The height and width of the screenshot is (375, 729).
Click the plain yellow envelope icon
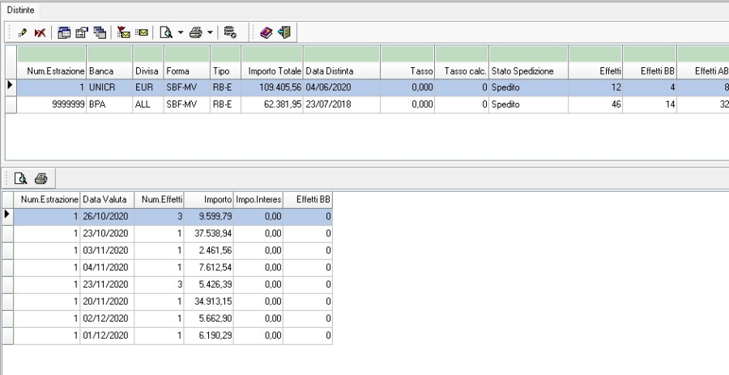tap(141, 32)
